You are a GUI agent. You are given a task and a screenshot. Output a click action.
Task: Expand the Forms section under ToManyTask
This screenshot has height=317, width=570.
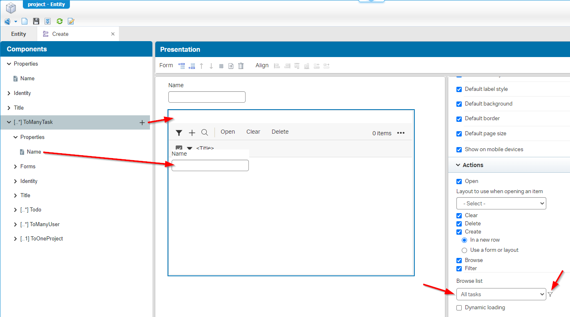pos(16,166)
